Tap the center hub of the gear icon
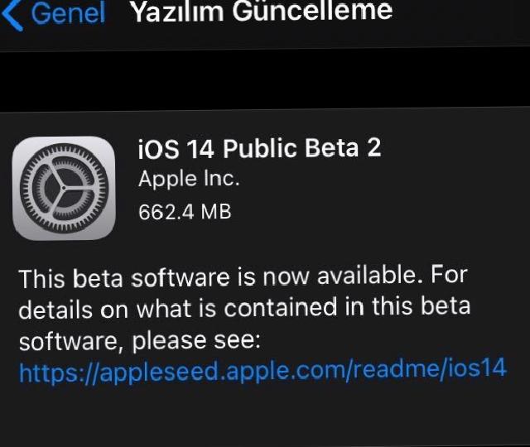The width and height of the screenshot is (530, 447). click(x=64, y=187)
